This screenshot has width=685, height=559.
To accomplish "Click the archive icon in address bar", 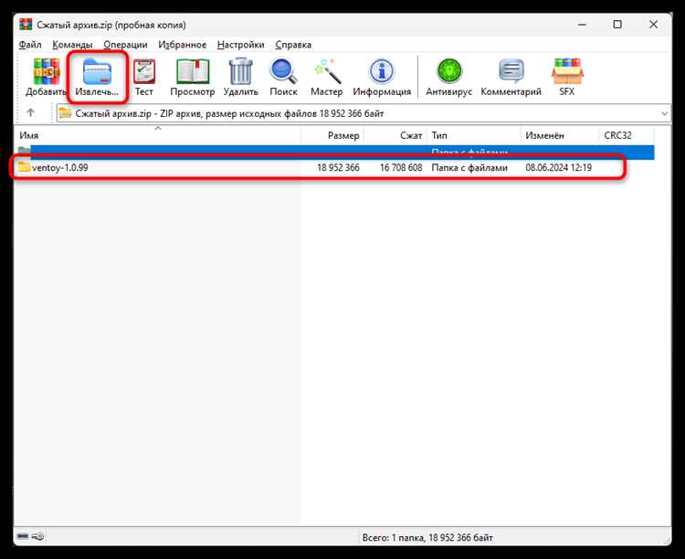I will [x=65, y=113].
